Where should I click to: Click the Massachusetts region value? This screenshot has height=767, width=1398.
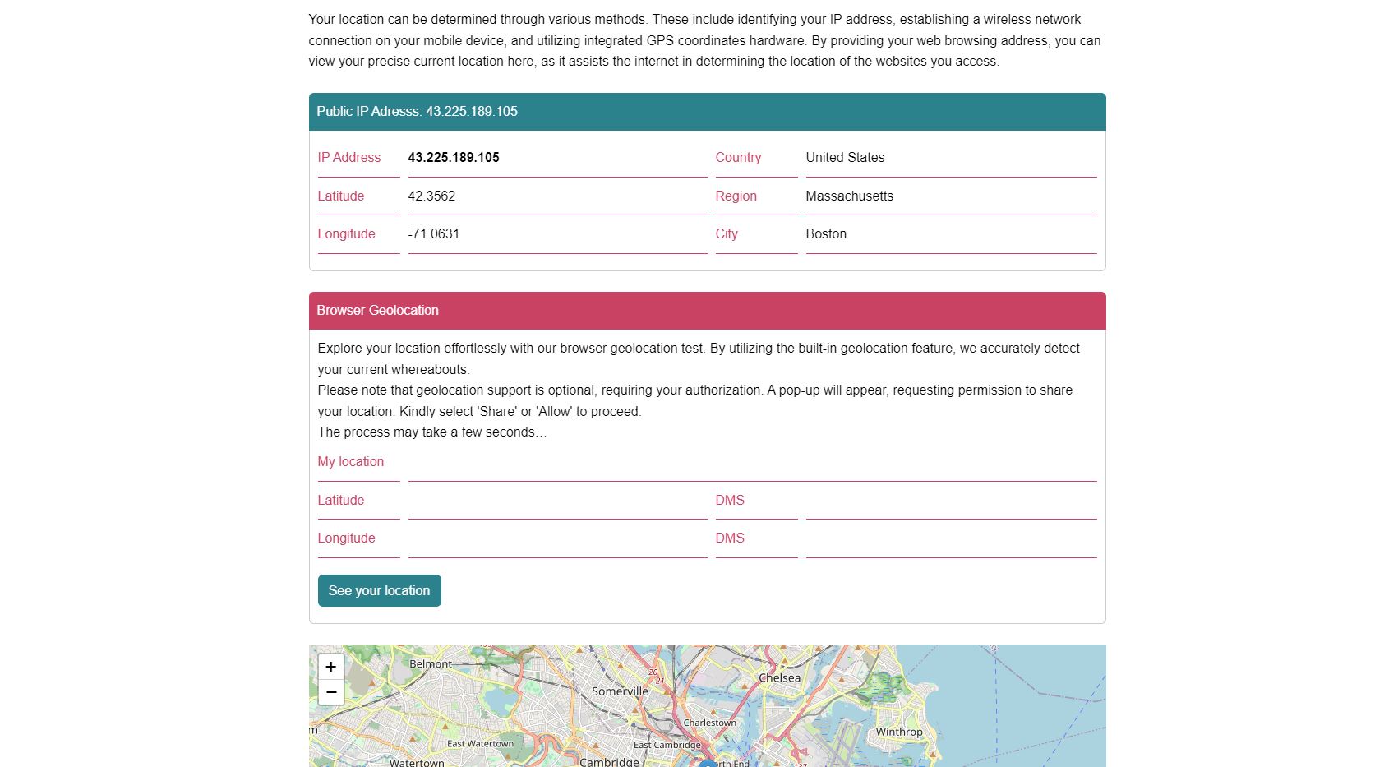849,196
